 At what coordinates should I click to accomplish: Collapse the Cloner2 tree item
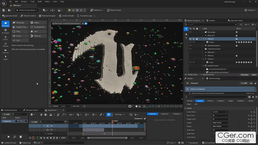point(203,59)
